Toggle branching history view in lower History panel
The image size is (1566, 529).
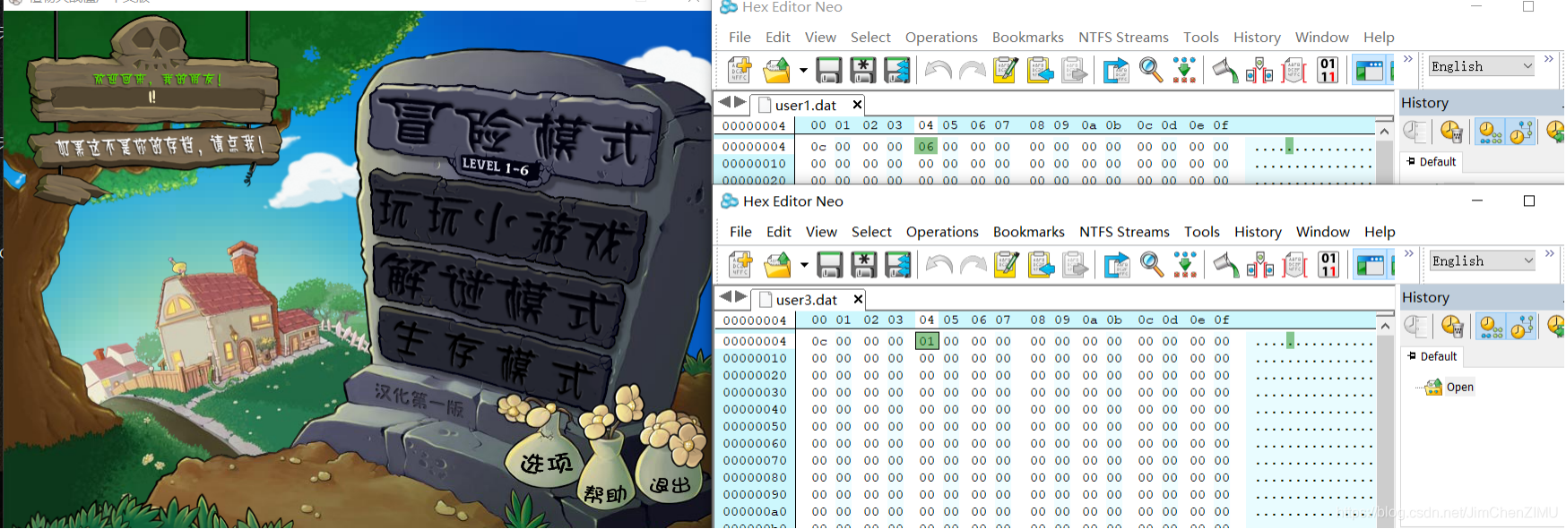[1521, 327]
